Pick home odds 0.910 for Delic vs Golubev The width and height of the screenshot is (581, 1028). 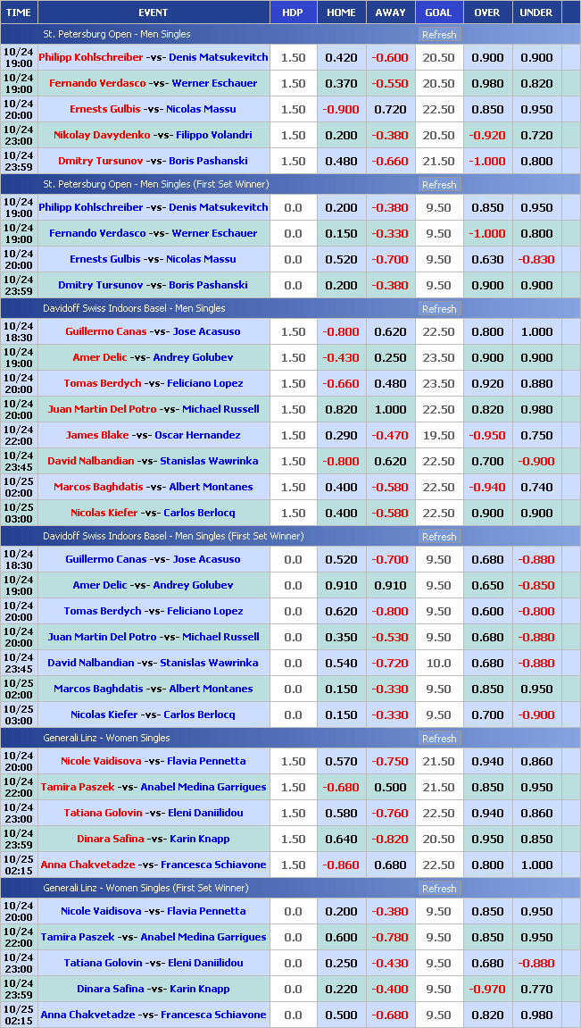point(341,585)
